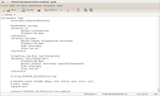Open the Ver menu
This screenshot has width=160, height=96.
(18, 6)
